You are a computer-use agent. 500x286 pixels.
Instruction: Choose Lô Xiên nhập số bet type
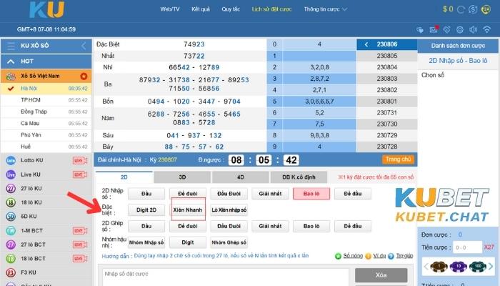(x=229, y=210)
